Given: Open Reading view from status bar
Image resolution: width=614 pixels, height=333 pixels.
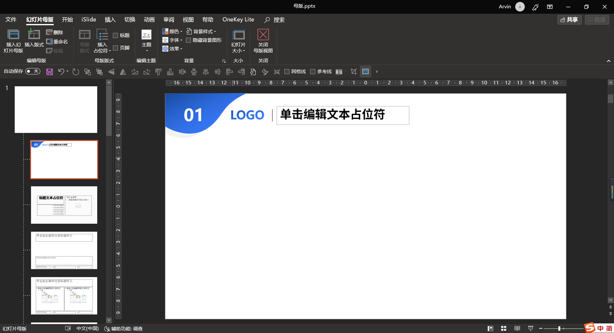Looking at the screenshot, I should 517,328.
